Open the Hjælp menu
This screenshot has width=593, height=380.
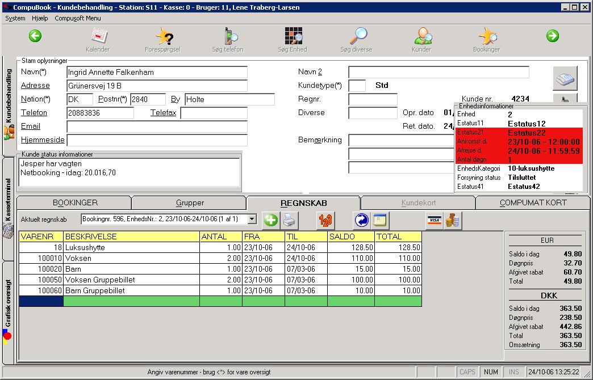40,18
